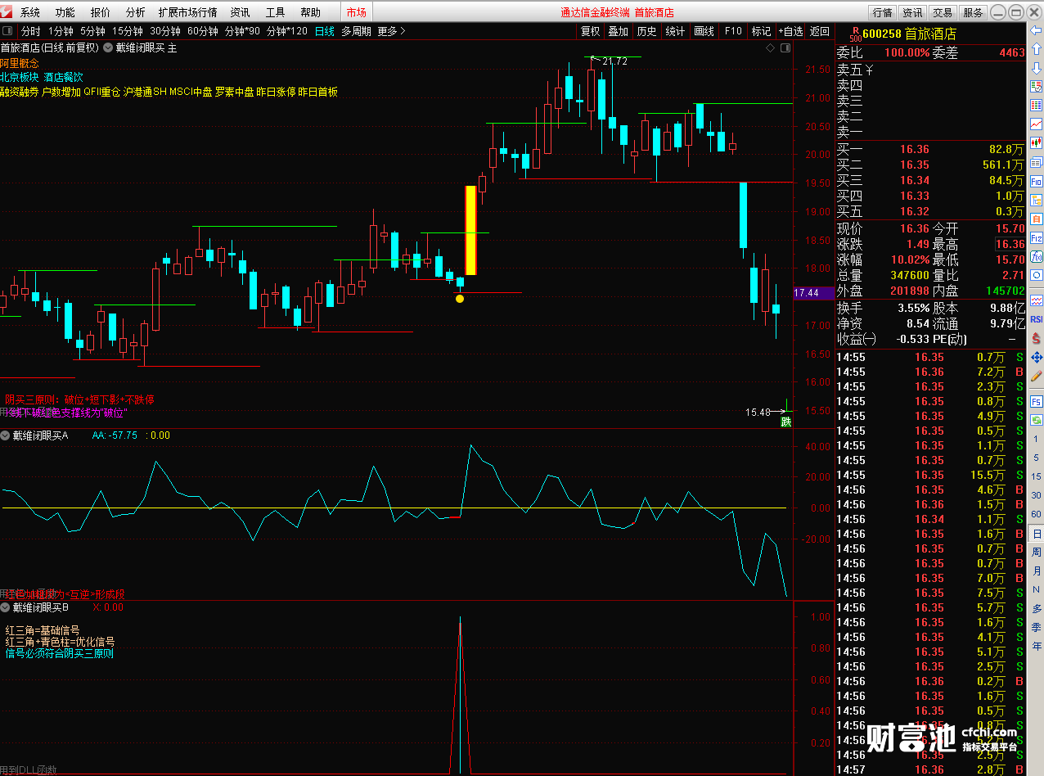Click the diamond icon at chart top right
This screenshot has height=776, width=1044.
[x=770, y=48]
